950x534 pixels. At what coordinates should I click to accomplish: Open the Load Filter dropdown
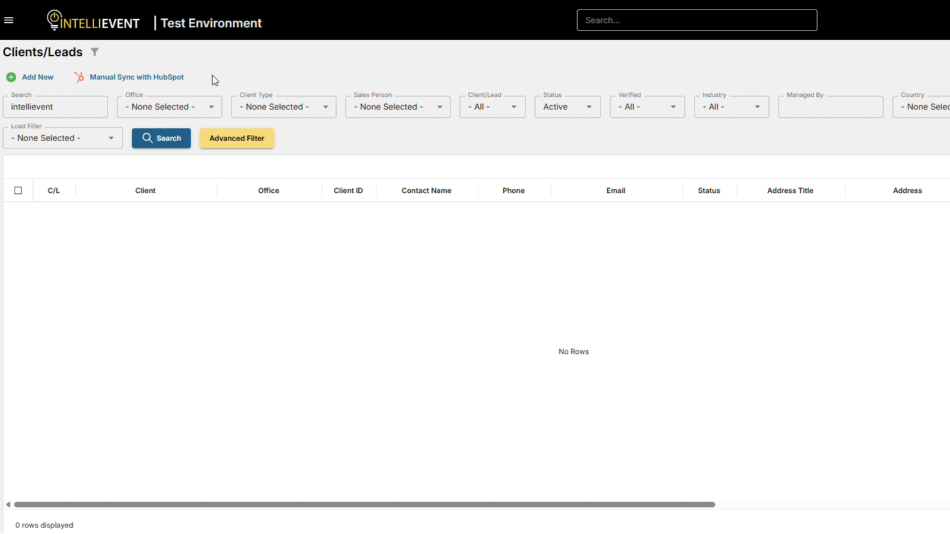[63, 138]
